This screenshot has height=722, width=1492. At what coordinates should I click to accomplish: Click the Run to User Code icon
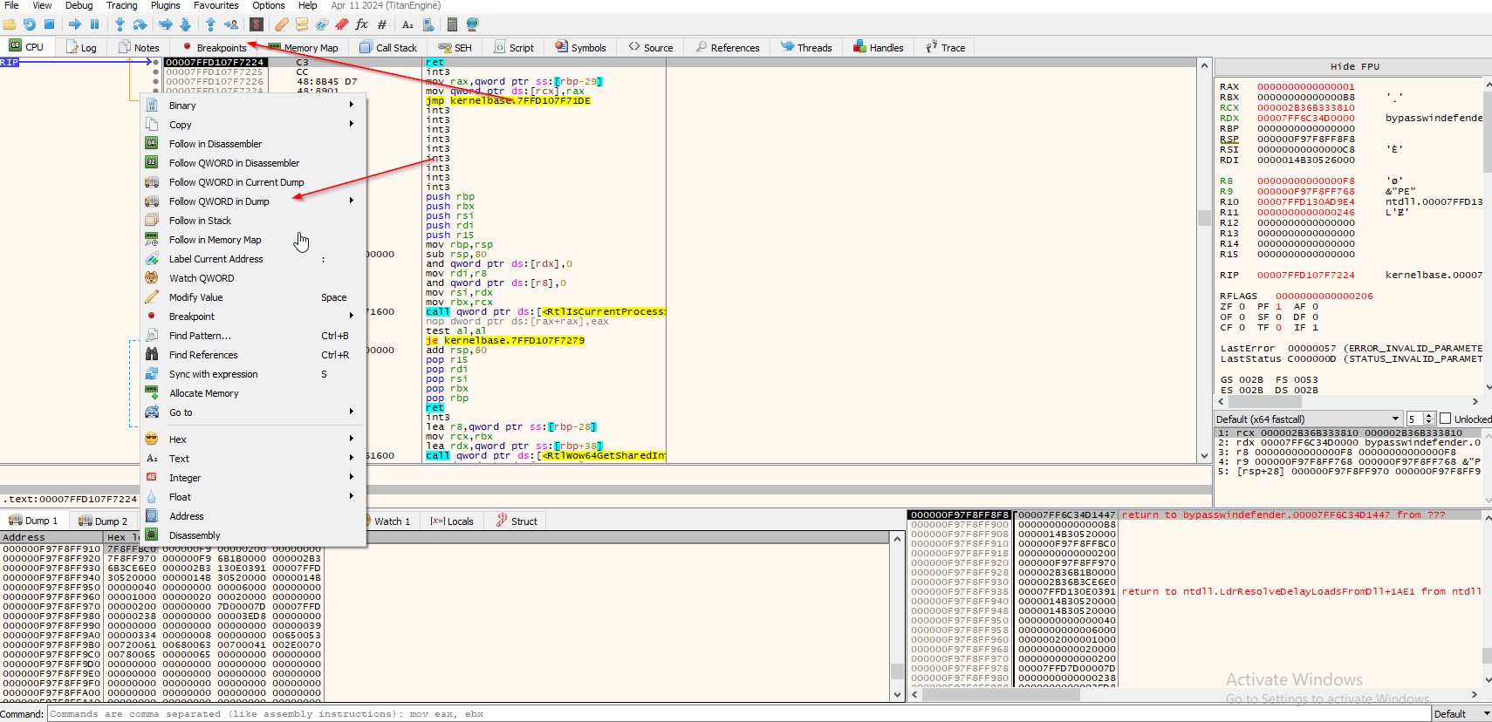tap(231, 24)
